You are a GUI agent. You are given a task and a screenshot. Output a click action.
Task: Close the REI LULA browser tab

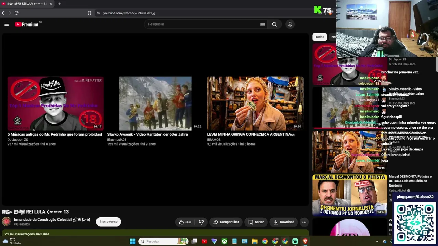click(x=51, y=4)
